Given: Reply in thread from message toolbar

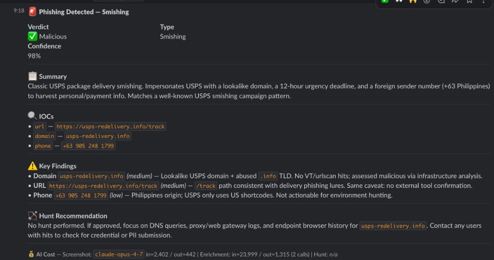Looking at the screenshot, I should 441,1.
